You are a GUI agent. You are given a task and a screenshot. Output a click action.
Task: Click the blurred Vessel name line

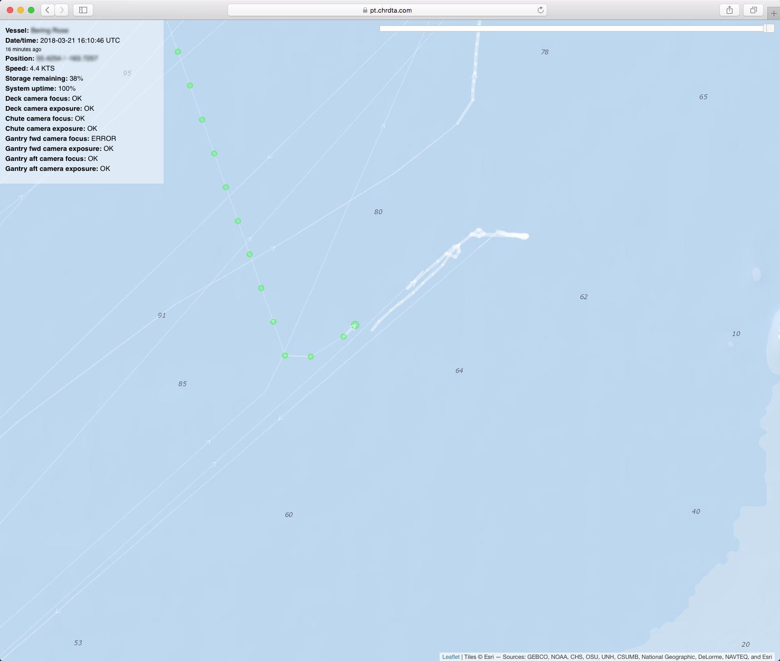37,31
